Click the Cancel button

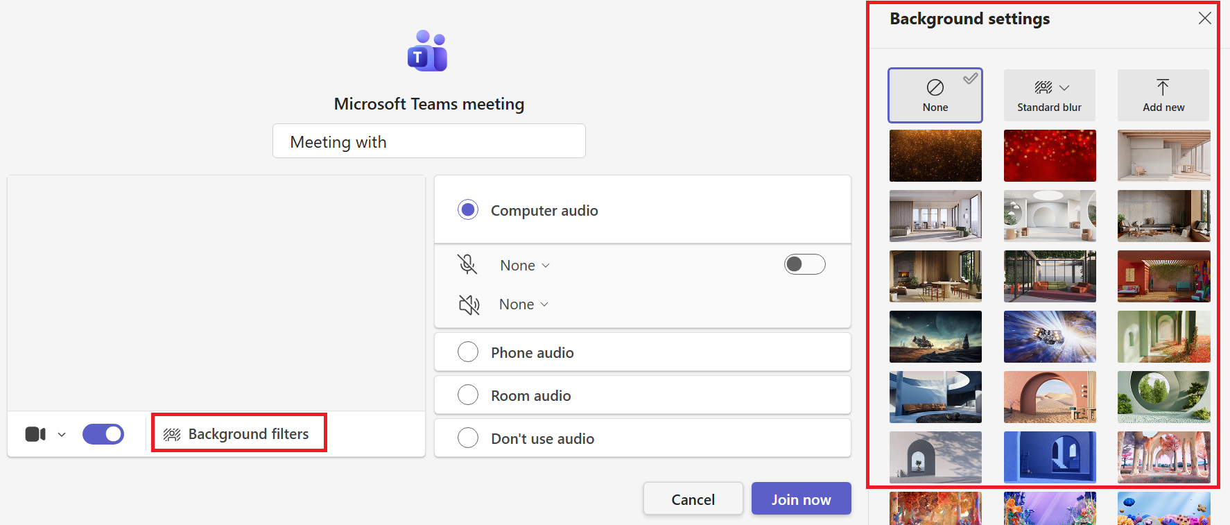[693, 499]
